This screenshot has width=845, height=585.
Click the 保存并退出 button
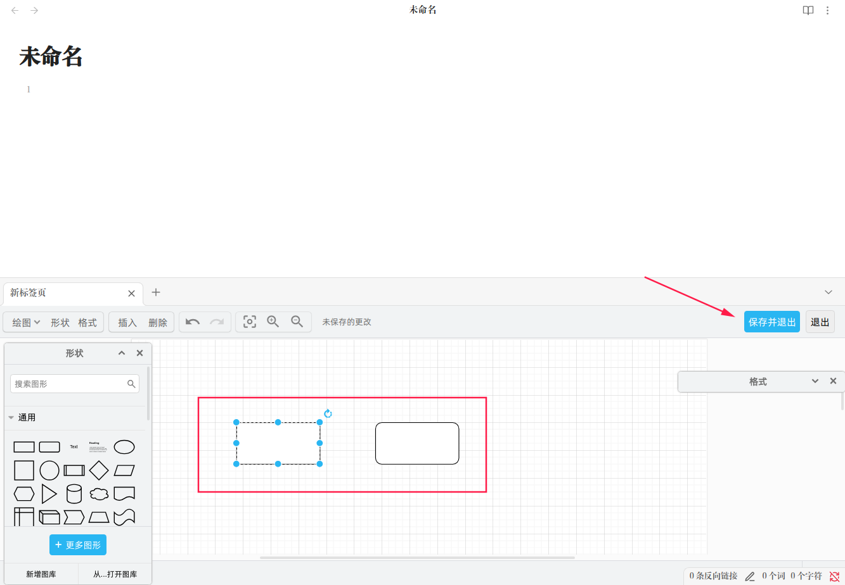[771, 322]
